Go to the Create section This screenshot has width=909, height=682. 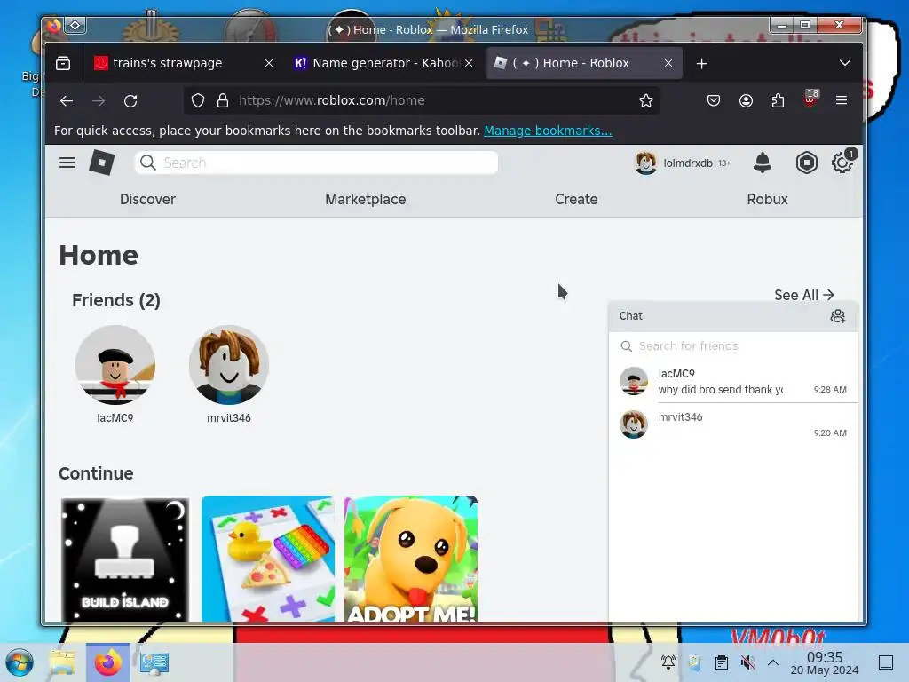576,199
